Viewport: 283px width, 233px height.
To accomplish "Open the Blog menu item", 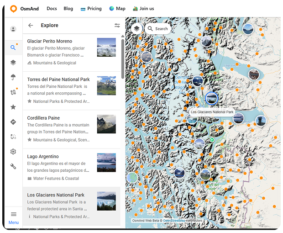I will [x=68, y=9].
